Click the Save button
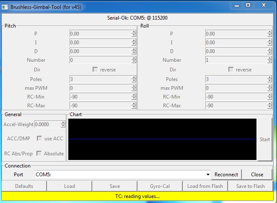 pyautogui.click(x=115, y=186)
